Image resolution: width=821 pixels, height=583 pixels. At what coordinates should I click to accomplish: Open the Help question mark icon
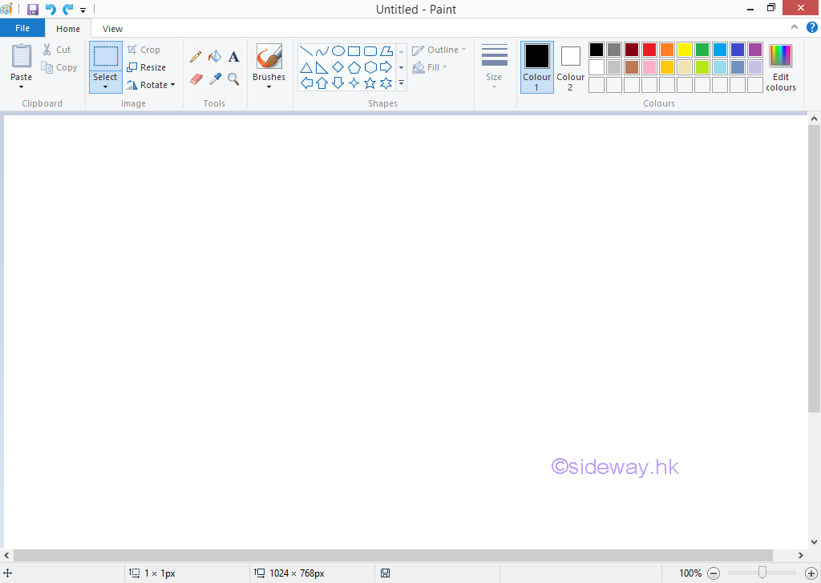(811, 28)
